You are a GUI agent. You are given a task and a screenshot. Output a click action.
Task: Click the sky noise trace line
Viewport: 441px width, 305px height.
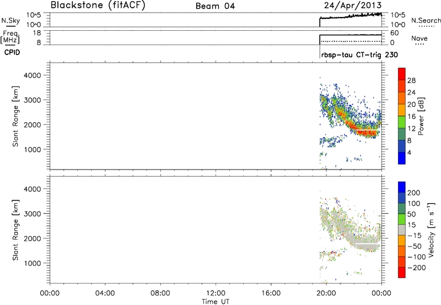pyautogui.click(x=351, y=17)
